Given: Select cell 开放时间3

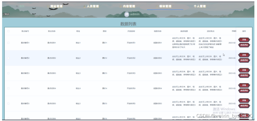Looking at the screenshot, I should pos(131,73).
